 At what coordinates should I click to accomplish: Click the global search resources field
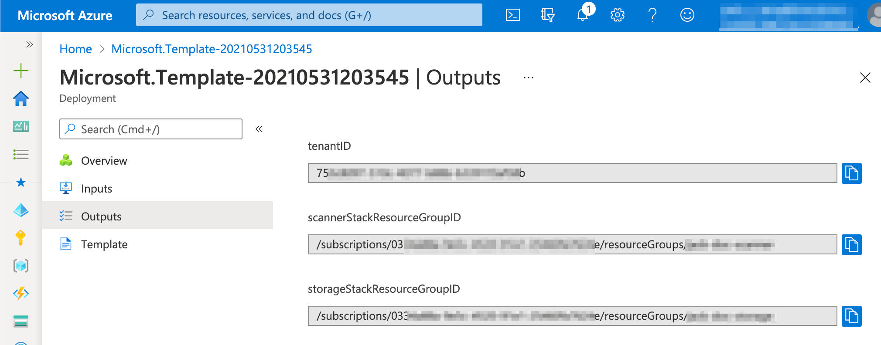(x=309, y=15)
